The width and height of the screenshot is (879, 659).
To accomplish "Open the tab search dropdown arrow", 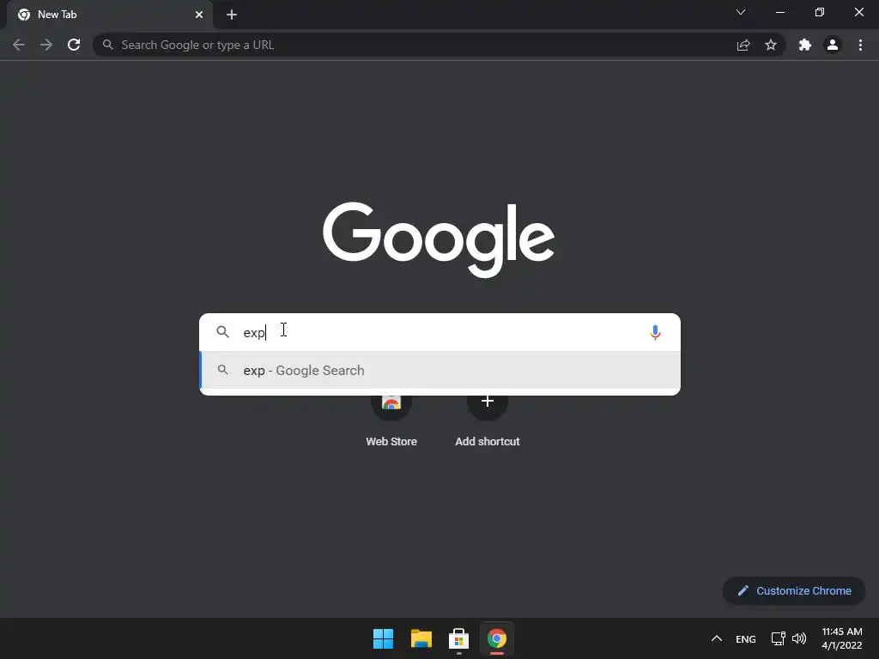I will (741, 12).
